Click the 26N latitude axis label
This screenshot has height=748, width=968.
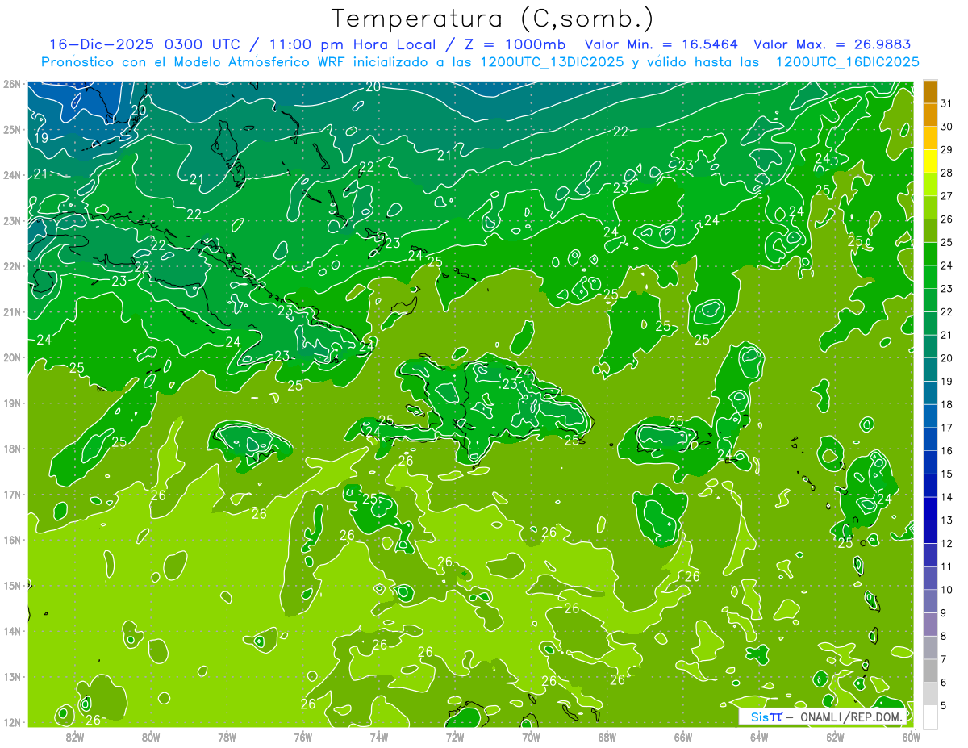12,84
